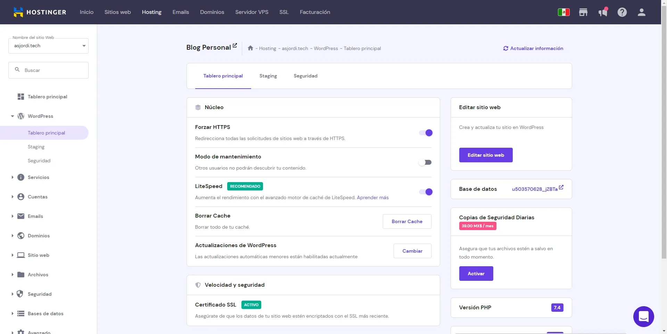667x334 pixels.
Task: Click the WordPress logo icon in sidebar
Action: 21,116
